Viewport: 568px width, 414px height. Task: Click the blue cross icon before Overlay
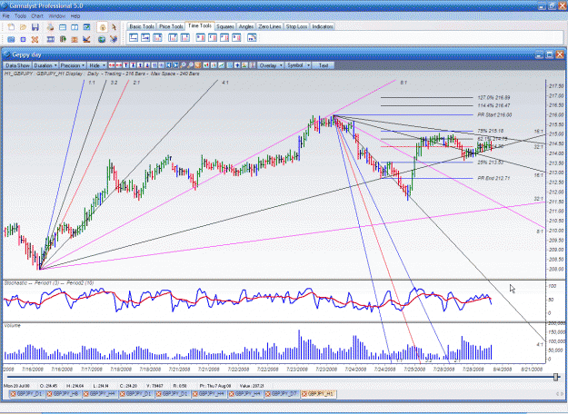(x=237, y=65)
